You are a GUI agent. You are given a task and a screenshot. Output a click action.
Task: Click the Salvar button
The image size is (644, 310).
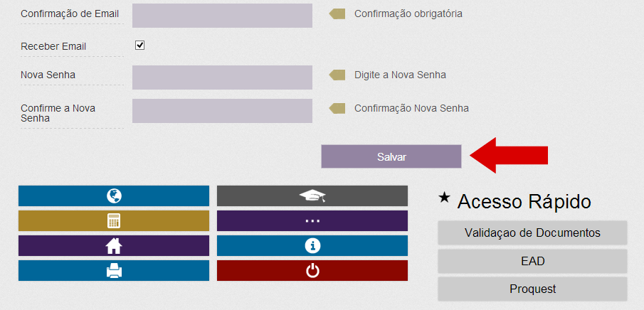(x=391, y=156)
